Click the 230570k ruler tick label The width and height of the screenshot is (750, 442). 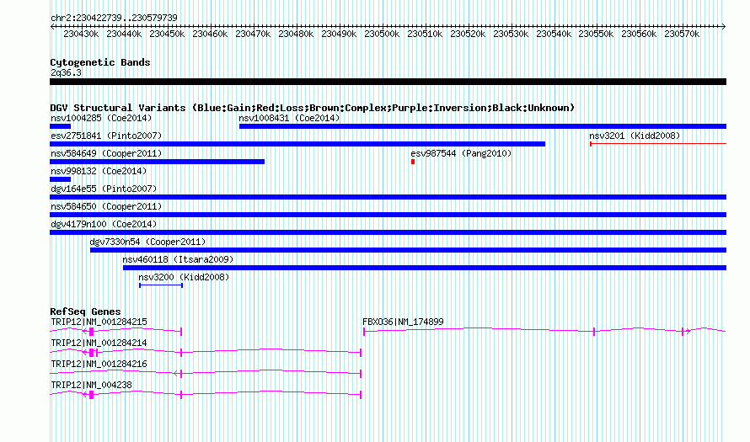pos(682,34)
